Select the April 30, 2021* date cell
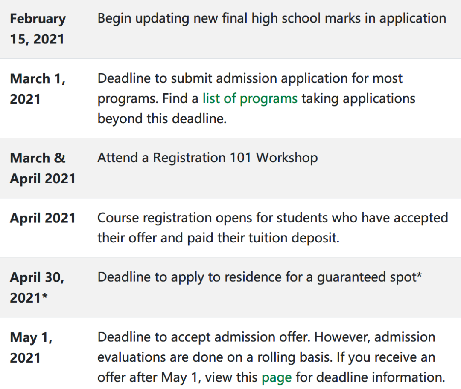The width and height of the screenshot is (461, 389). click(37, 287)
